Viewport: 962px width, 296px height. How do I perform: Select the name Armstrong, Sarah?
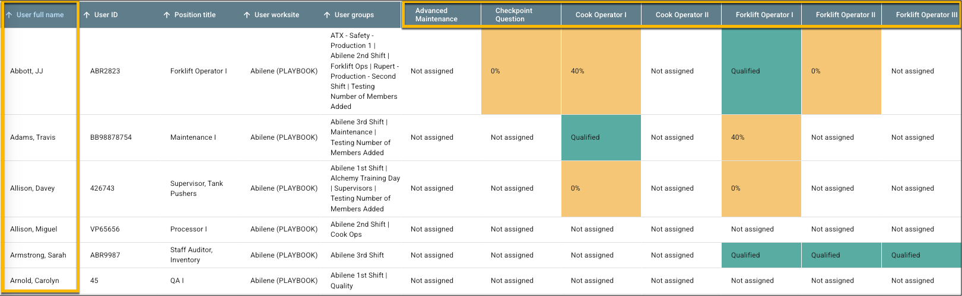pos(38,255)
